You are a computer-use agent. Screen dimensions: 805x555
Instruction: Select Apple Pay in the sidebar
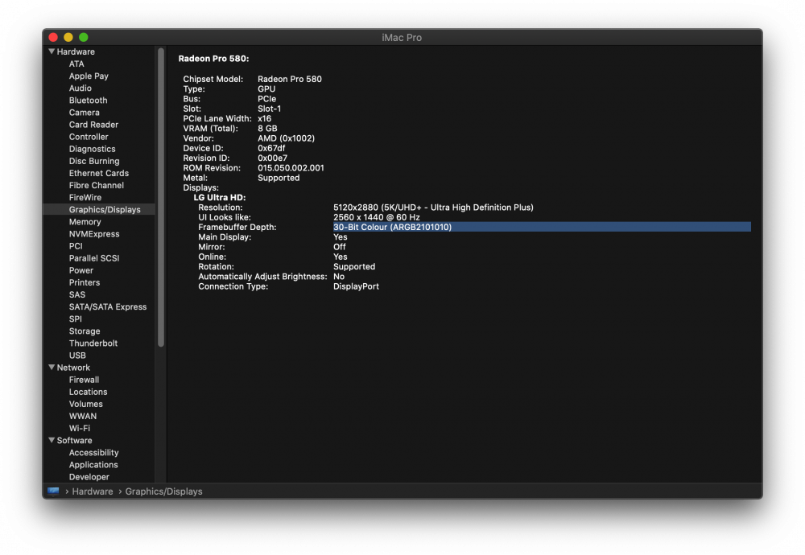[x=89, y=76]
